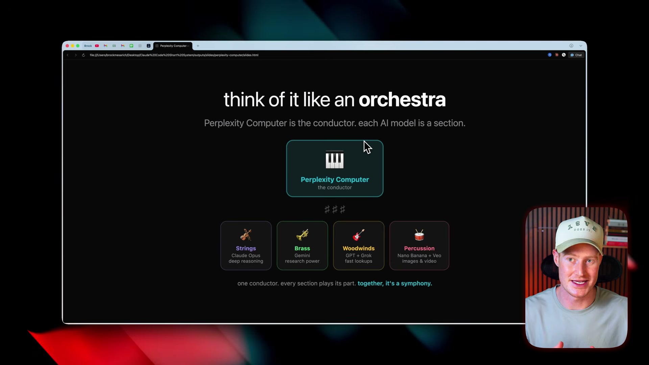649x365 pixels.
Task: Click 'Nano Banana + Veo images & video' text
Action: 419,259
